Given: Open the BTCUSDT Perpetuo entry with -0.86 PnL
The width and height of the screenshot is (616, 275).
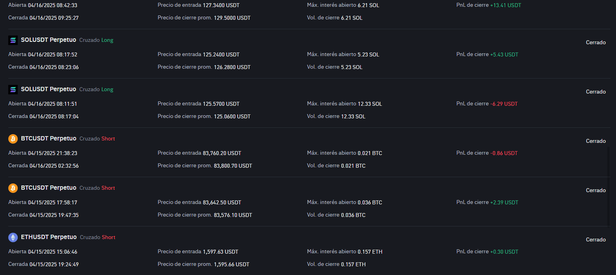Looking at the screenshot, I should click(x=48, y=138).
